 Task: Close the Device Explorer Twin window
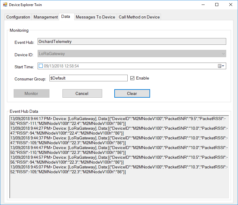(231, 5)
